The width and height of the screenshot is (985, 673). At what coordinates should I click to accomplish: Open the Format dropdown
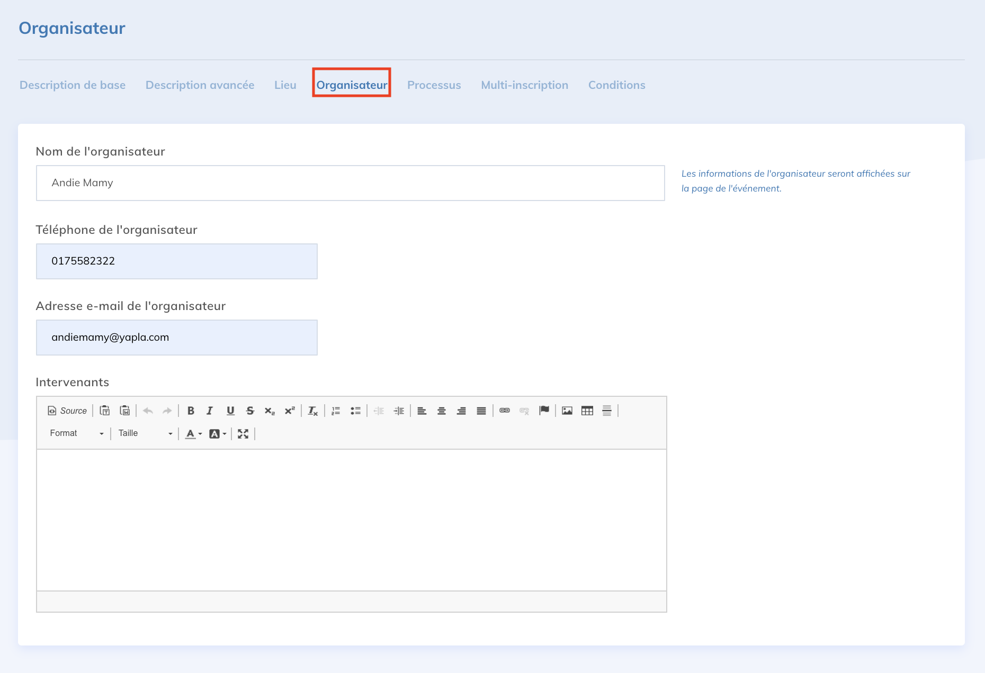pos(76,433)
